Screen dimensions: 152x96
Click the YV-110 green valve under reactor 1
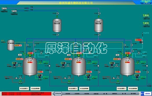(x=20, y=82)
